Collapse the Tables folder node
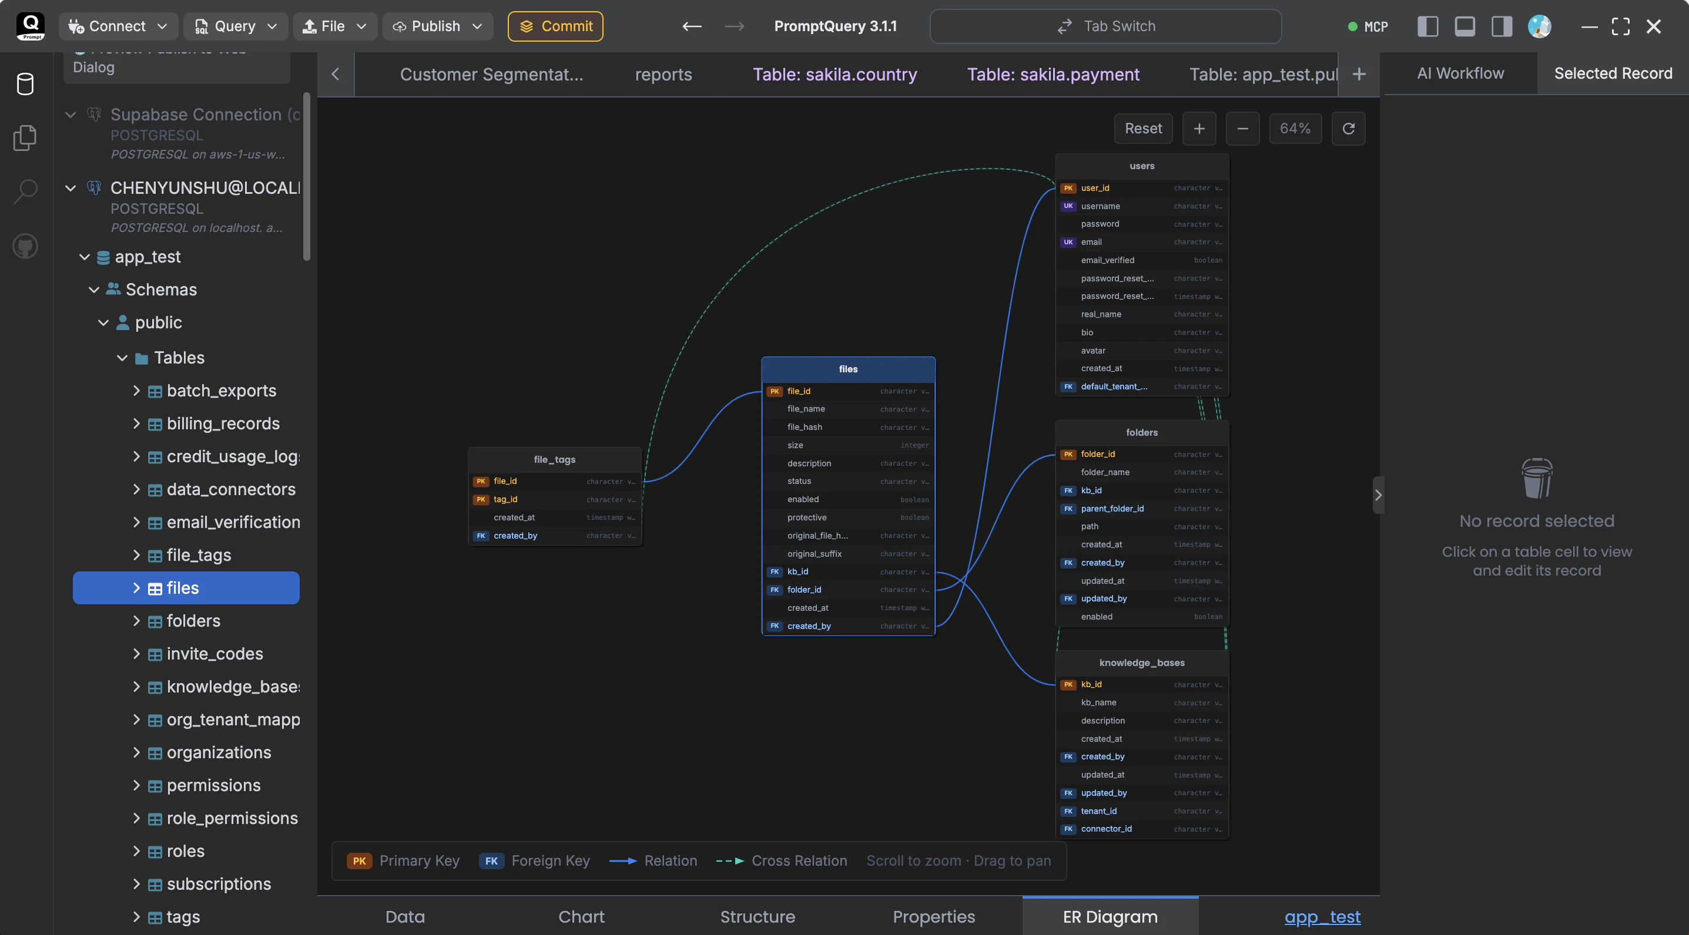Viewport: 1689px width, 935px height. (x=122, y=358)
